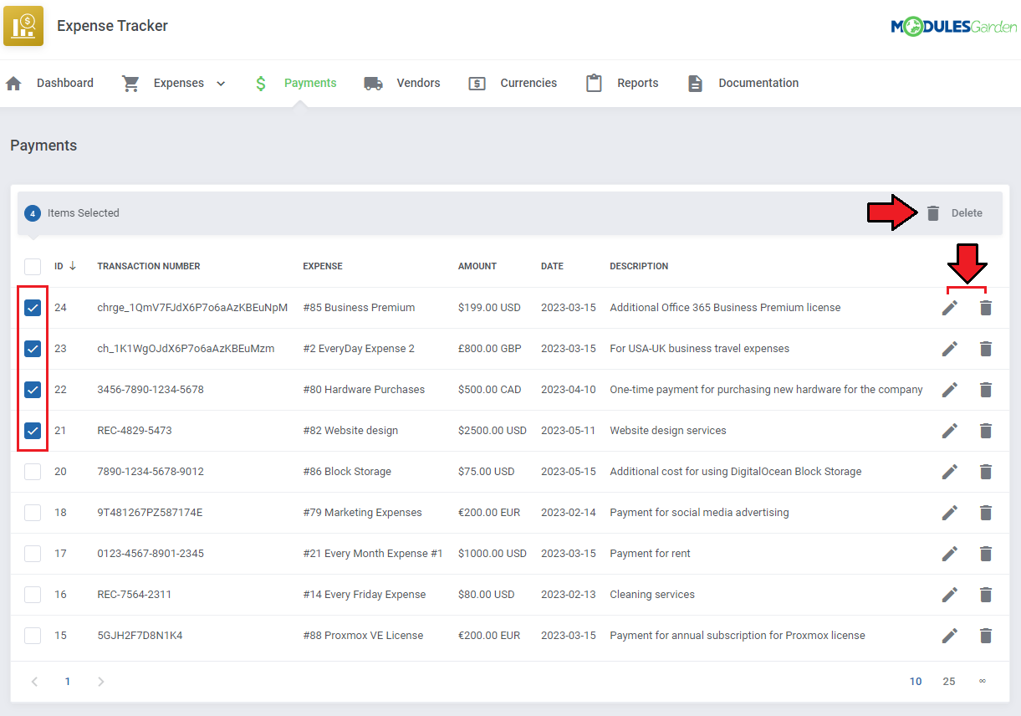This screenshot has height=716, width=1021.
Task: Go to next page arrow
Action: (x=101, y=682)
